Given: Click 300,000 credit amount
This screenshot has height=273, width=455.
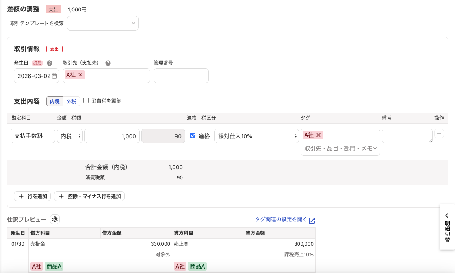Looking at the screenshot, I should [x=304, y=244].
